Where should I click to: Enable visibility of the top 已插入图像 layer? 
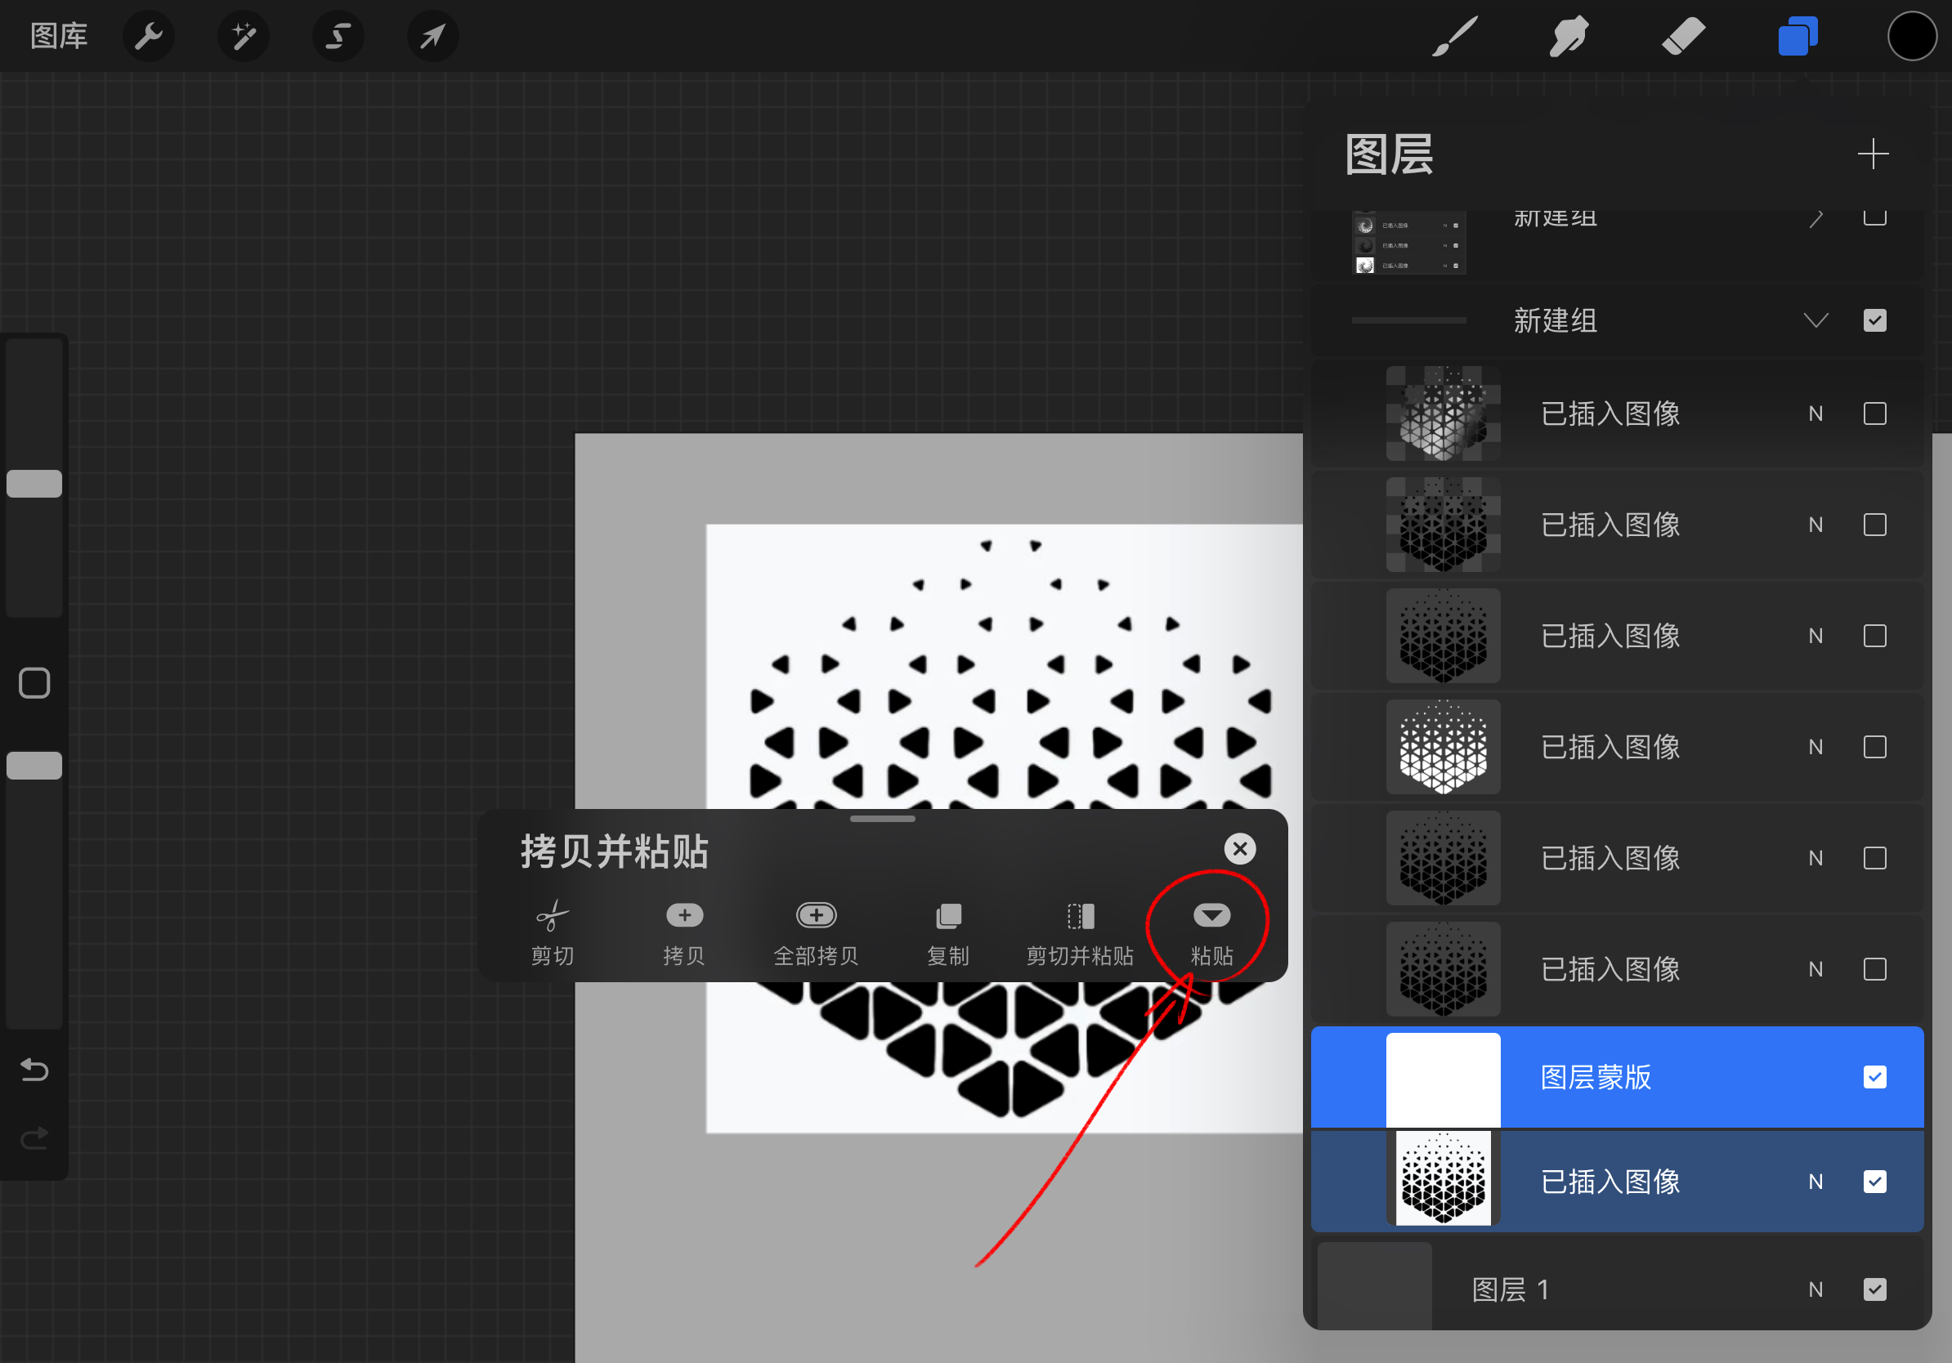(1874, 413)
